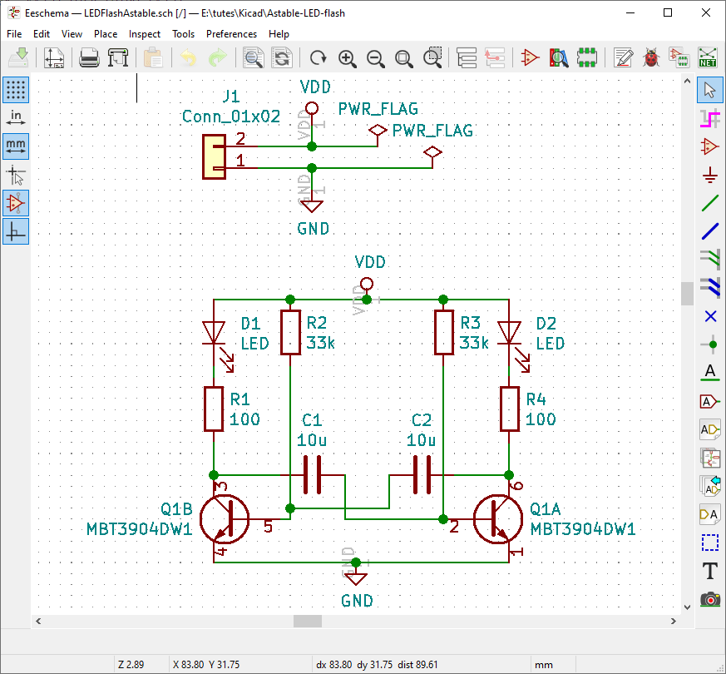This screenshot has height=674, width=726.
Task: Switch units to inches
Action: pos(16,118)
